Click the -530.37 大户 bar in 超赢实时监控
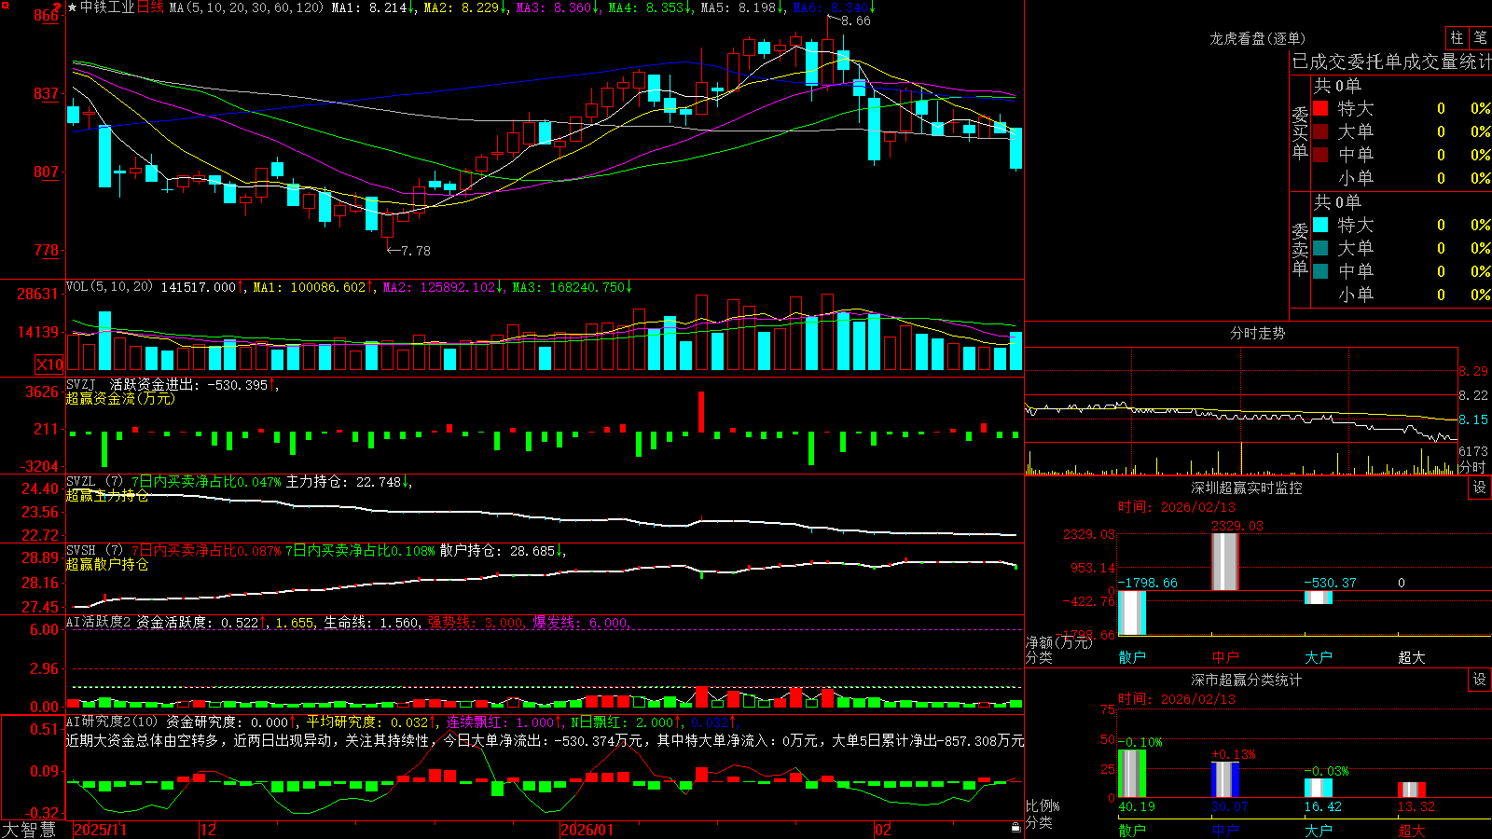This screenshot has height=839, width=1492. pyautogui.click(x=1319, y=597)
